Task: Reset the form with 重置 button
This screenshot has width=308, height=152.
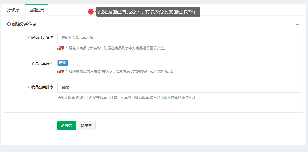Action: tap(86, 125)
